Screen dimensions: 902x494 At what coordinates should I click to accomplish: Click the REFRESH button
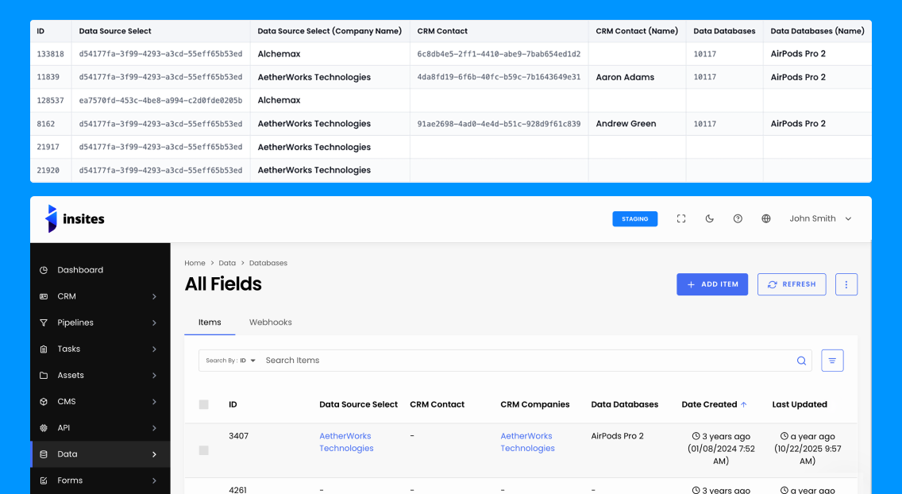[792, 284]
